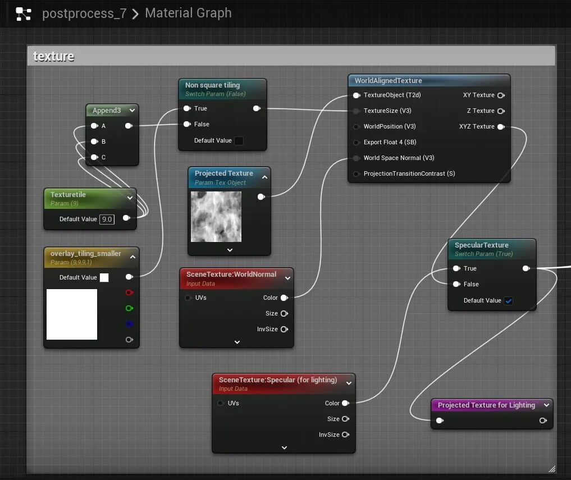Click the large white preview of overlay_tiling_smaller
The image size is (571, 480).
pyautogui.click(x=72, y=314)
